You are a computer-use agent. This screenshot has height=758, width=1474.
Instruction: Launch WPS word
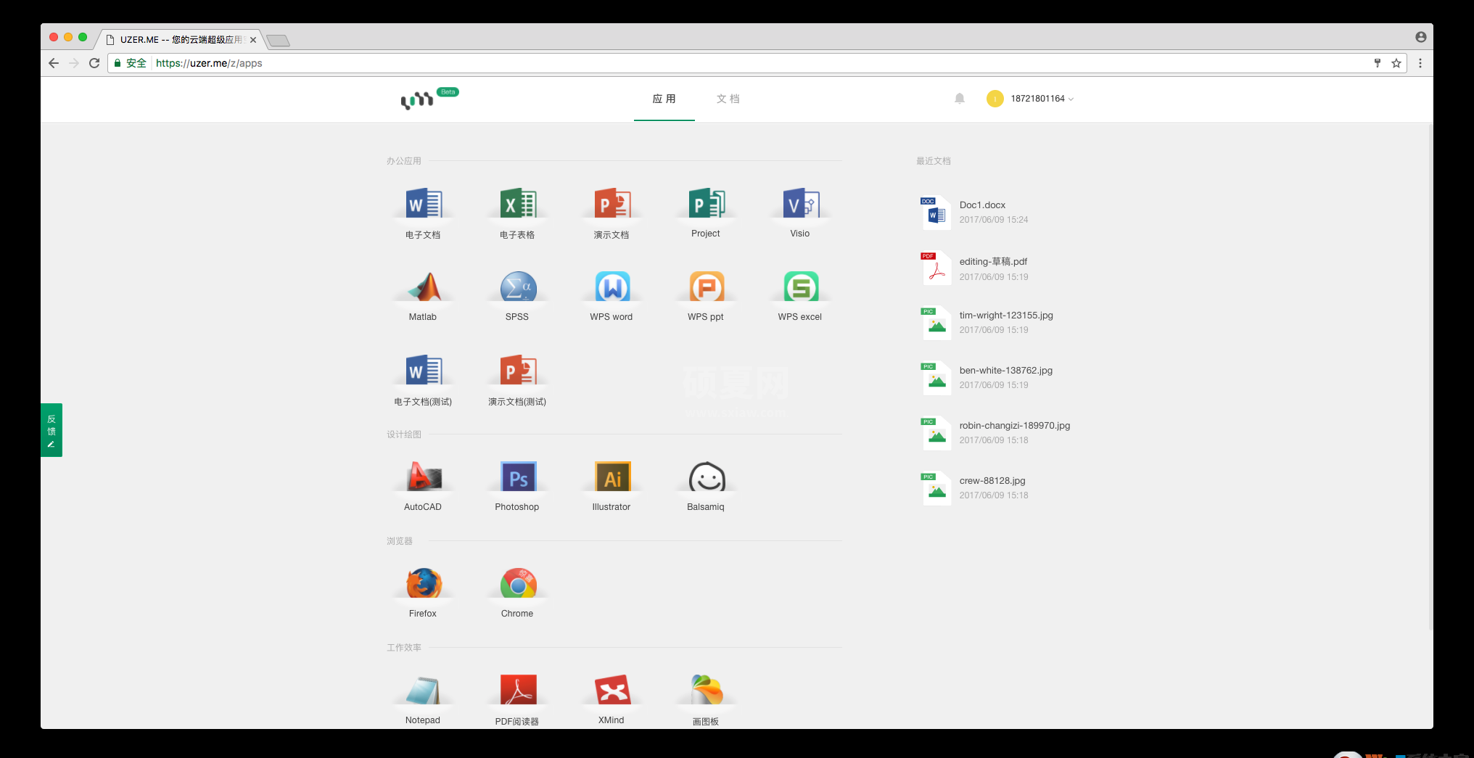[612, 287]
